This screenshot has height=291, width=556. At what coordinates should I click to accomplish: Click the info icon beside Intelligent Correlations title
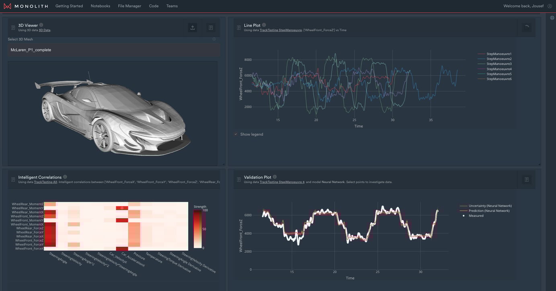point(64,176)
